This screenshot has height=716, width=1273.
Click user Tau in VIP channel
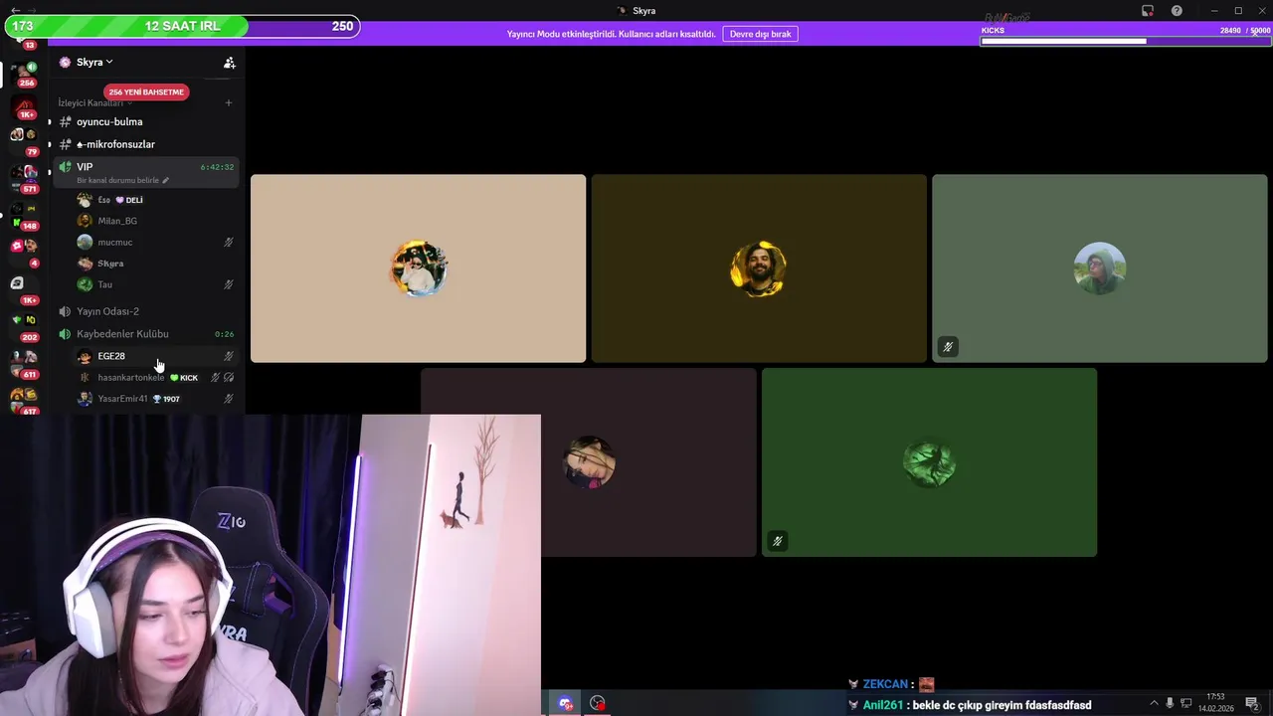tap(155, 284)
